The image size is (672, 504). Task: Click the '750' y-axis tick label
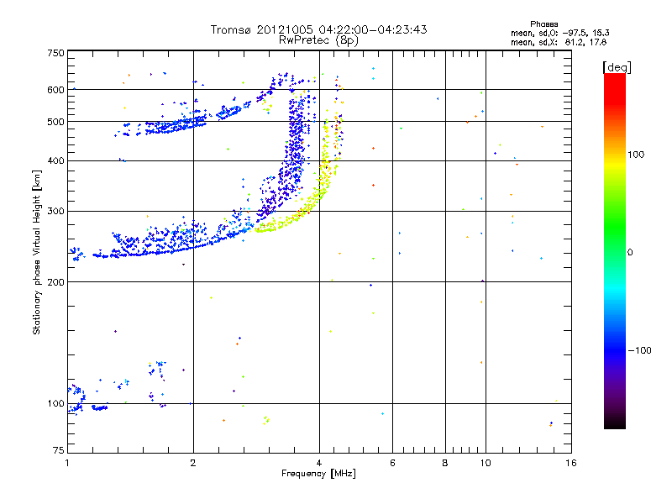tap(55, 53)
